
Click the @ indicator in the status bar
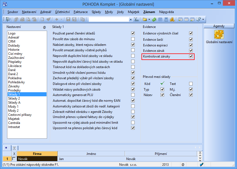coord(183,165)
